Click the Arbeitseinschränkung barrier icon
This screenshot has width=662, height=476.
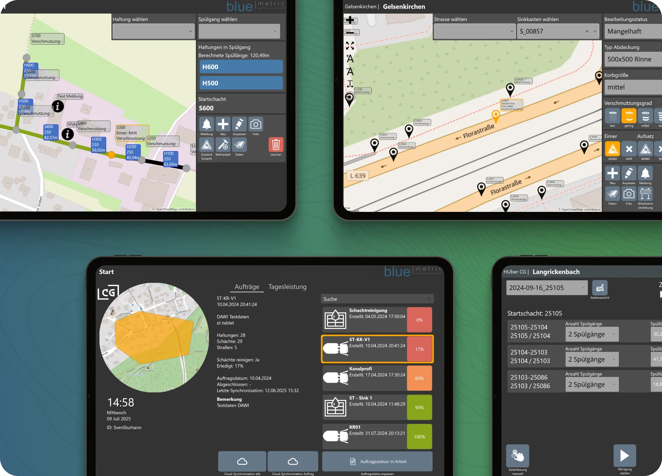645,194
